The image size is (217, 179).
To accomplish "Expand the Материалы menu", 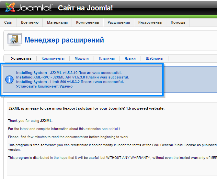I will tap(57, 22).
